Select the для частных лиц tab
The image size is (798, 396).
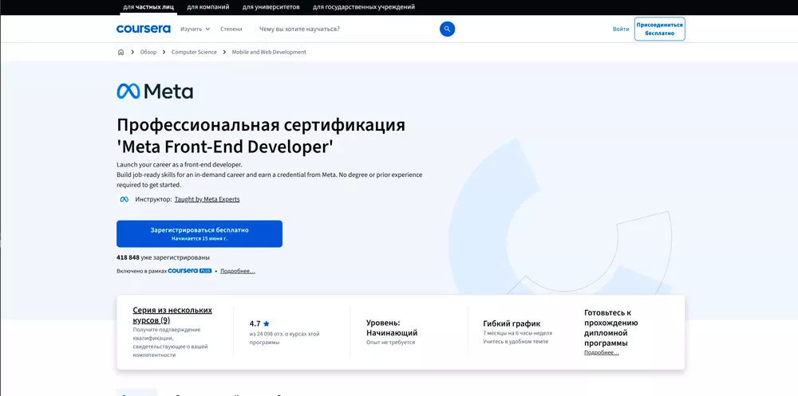[148, 7]
